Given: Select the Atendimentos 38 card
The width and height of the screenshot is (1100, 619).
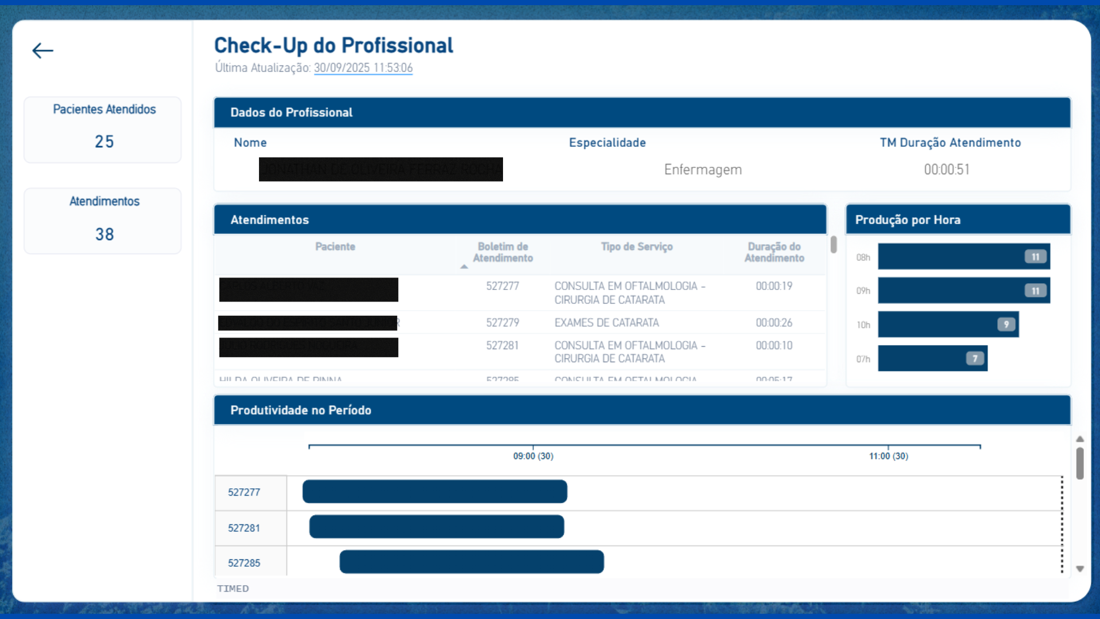Looking at the screenshot, I should [x=103, y=221].
